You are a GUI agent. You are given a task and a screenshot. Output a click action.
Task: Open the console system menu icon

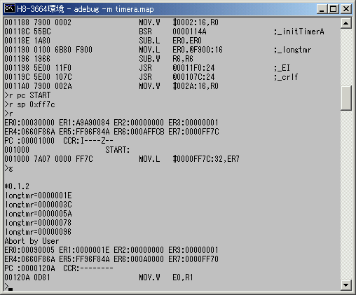coord(10,9)
